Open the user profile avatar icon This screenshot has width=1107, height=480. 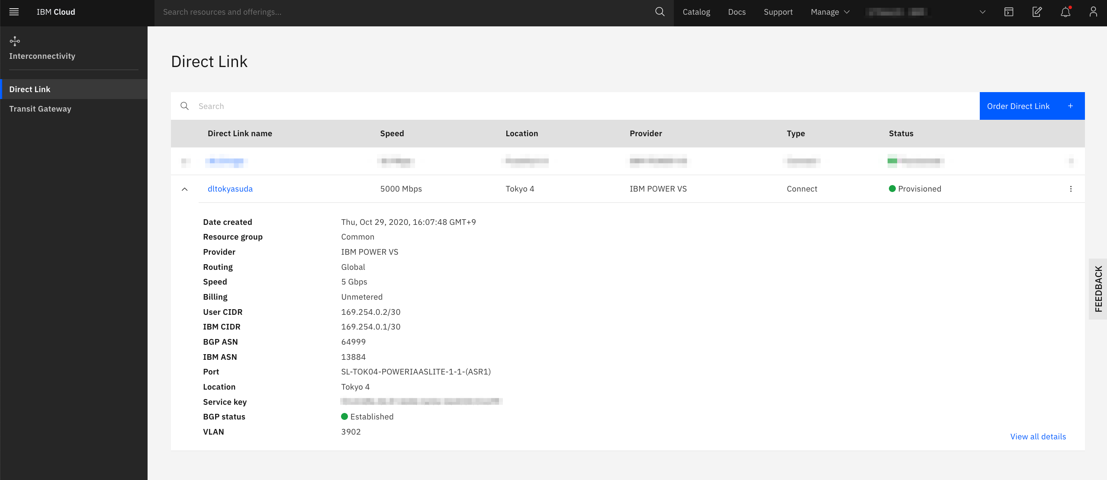(1093, 12)
